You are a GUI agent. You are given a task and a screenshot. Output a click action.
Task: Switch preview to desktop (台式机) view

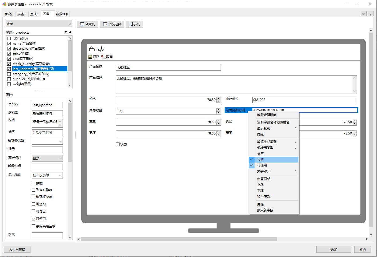pos(87,24)
